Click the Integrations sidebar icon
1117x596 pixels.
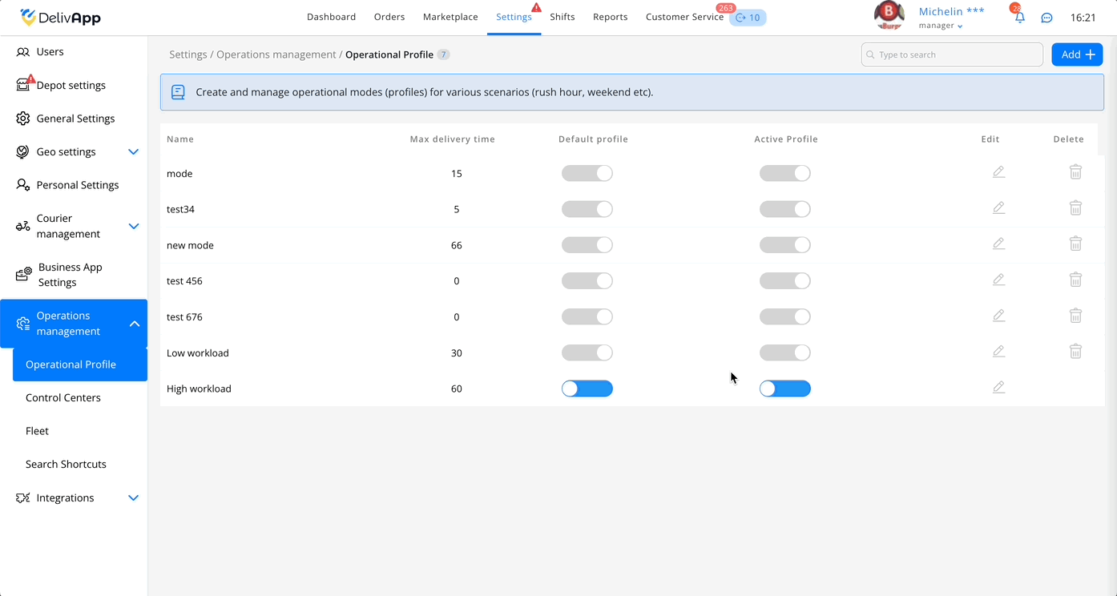(23, 498)
